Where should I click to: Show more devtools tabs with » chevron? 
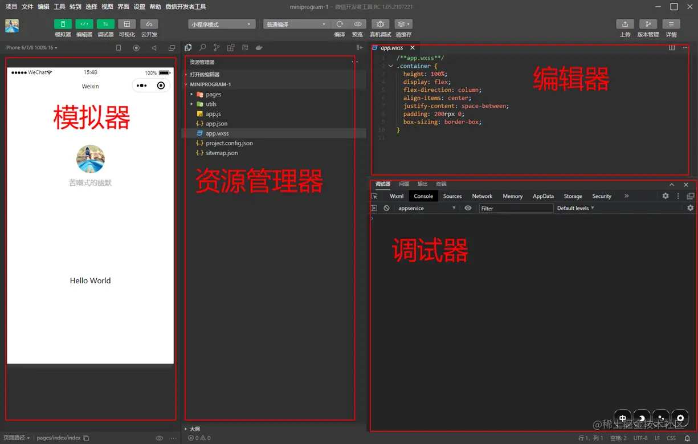tap(626, 196)
